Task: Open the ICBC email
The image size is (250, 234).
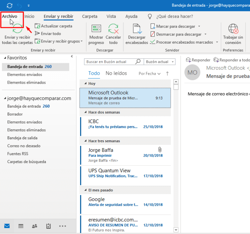Action: [x=125, y=127]
